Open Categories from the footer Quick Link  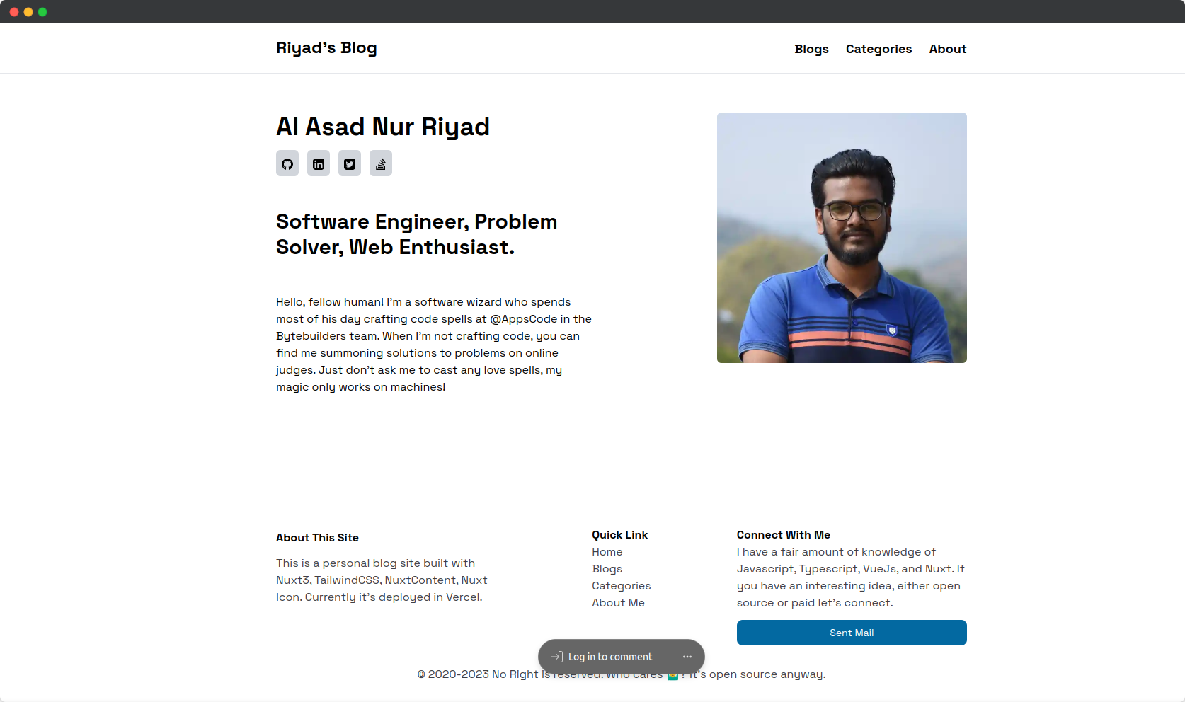[x=621, y=586]
